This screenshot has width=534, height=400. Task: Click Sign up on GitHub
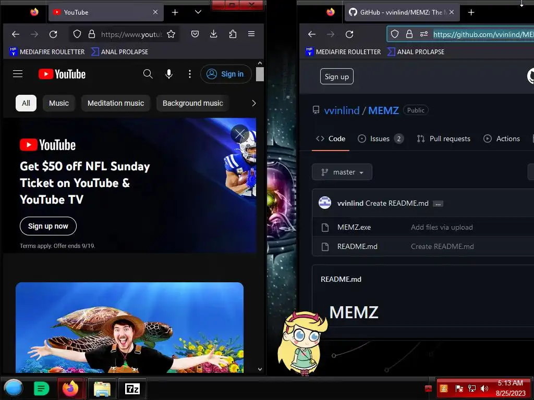pos(336,77)
